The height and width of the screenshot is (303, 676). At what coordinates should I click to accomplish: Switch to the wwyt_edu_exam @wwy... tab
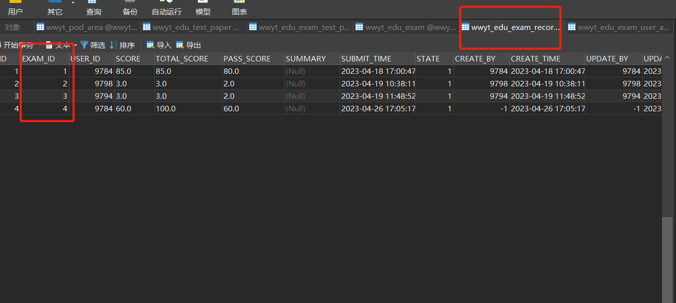point(406,27)
